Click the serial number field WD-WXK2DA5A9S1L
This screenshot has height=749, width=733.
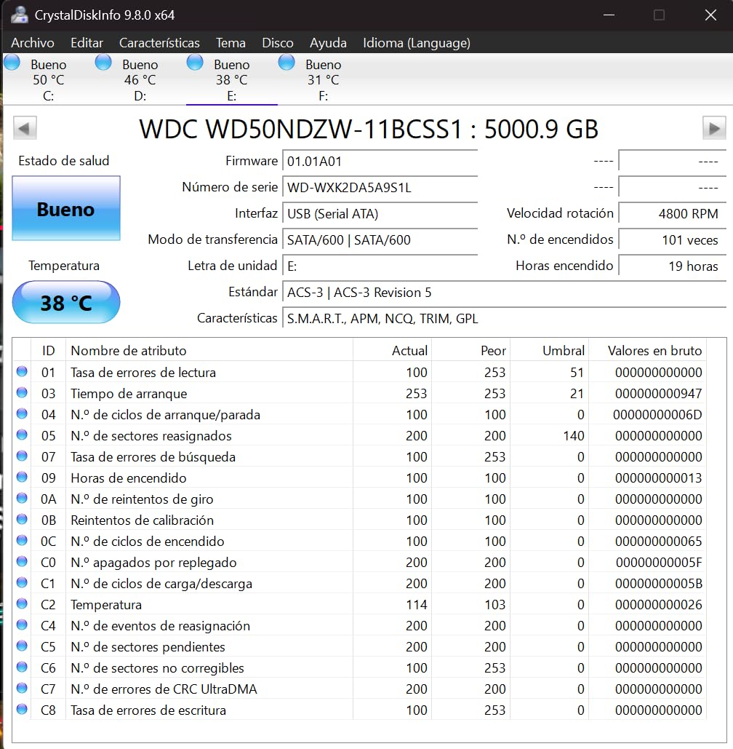tap(380, 187)
